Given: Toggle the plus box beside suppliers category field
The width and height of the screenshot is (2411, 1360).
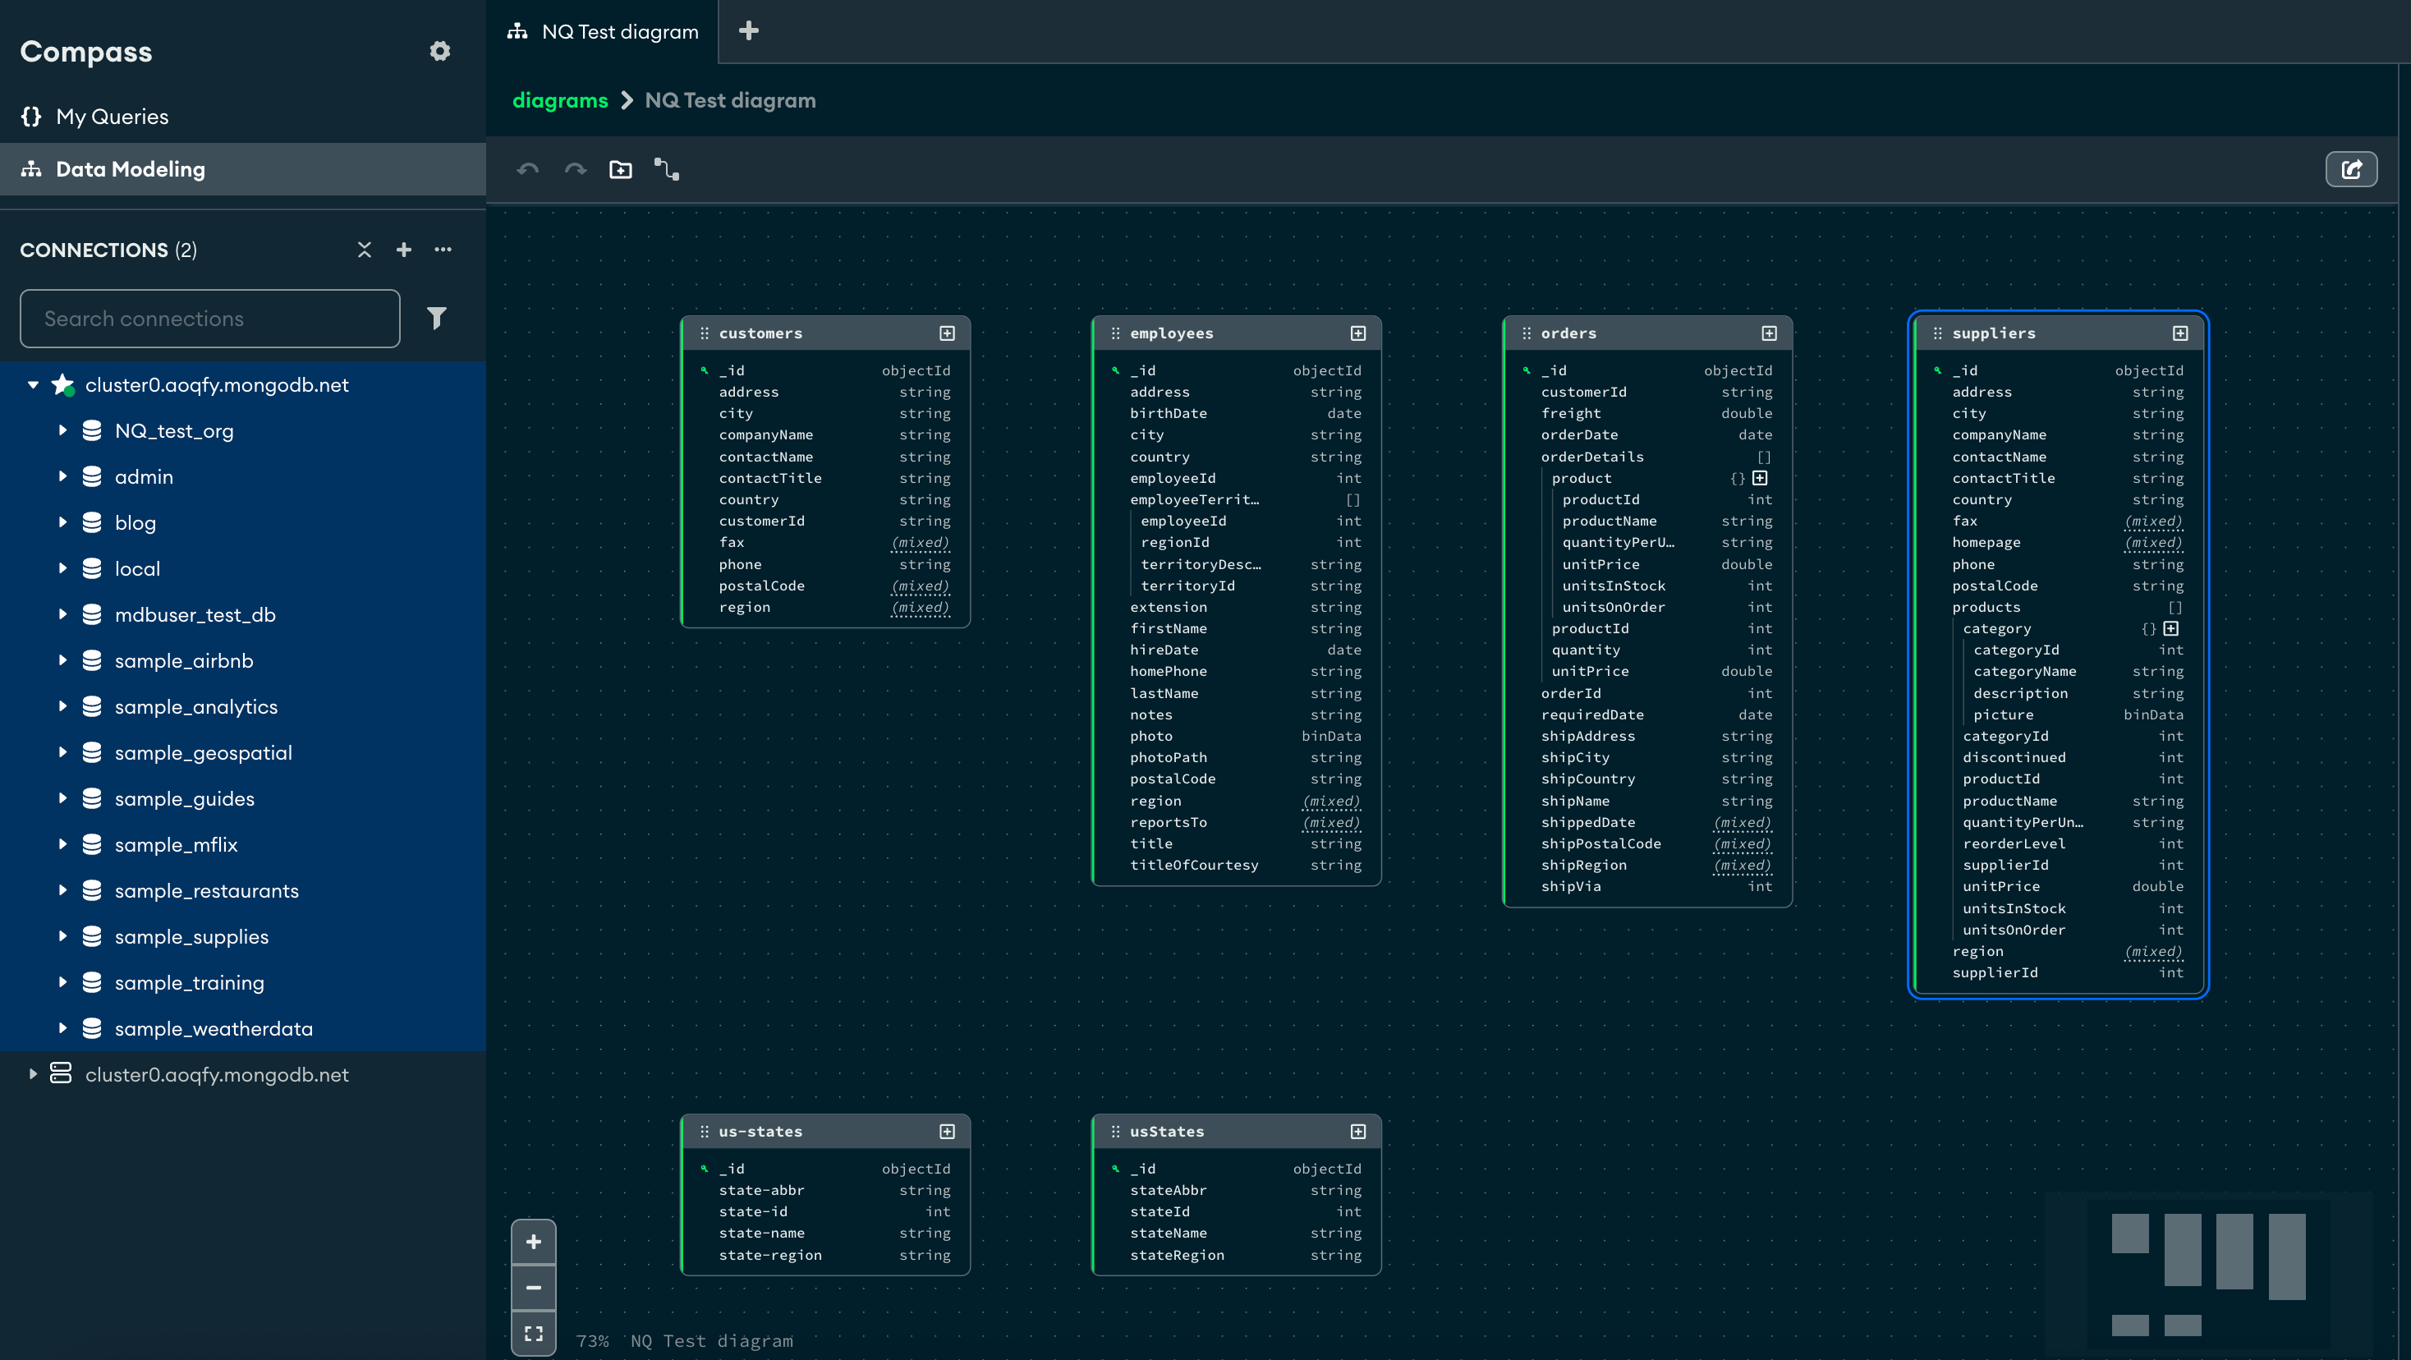Looking at the screenshot, I should click(x=2170, y=629).
